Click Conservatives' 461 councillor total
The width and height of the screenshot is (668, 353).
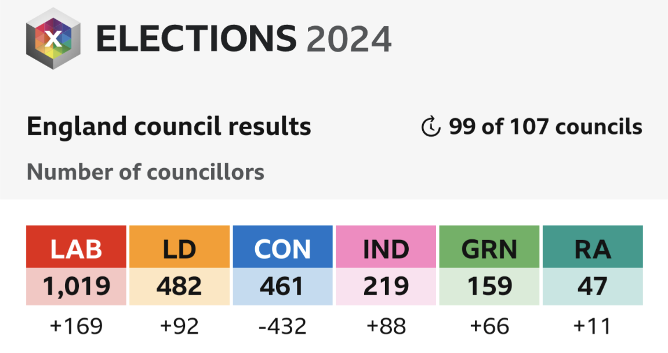(x=282, y=286)
